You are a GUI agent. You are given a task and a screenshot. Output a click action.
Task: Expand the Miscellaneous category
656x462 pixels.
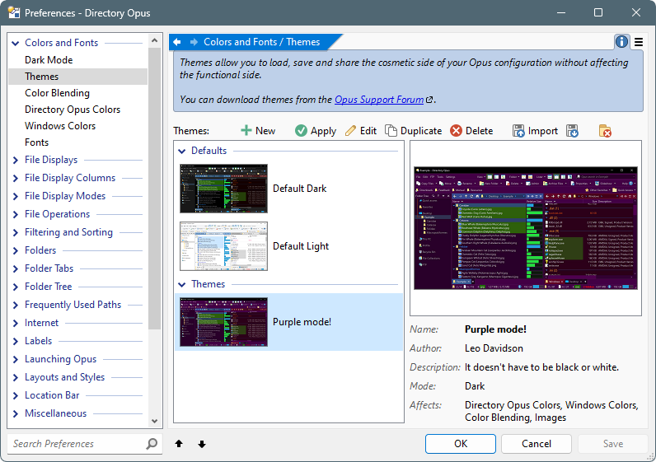(16, 413)
